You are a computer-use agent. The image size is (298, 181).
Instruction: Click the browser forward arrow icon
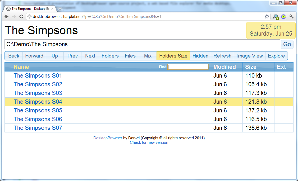click(14, 17)
